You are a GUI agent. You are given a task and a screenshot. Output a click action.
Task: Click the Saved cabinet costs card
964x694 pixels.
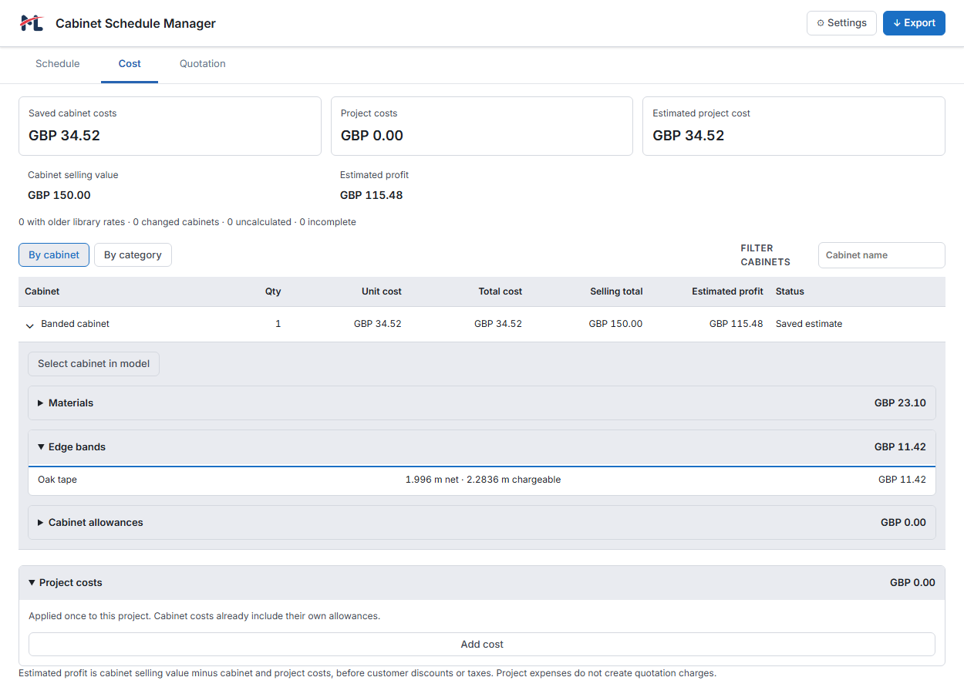[x=170, y=126]
